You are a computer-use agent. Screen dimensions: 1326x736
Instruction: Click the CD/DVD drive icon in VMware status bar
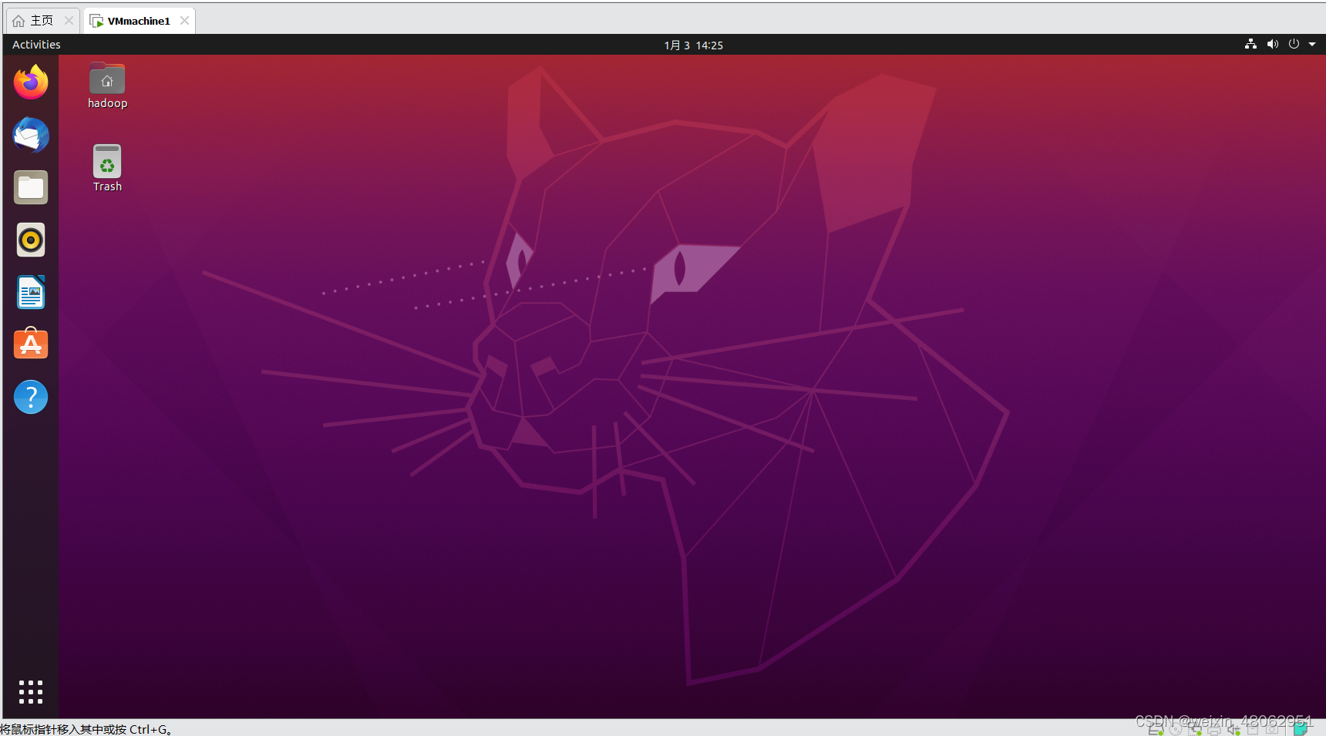tap(1175, 728)
